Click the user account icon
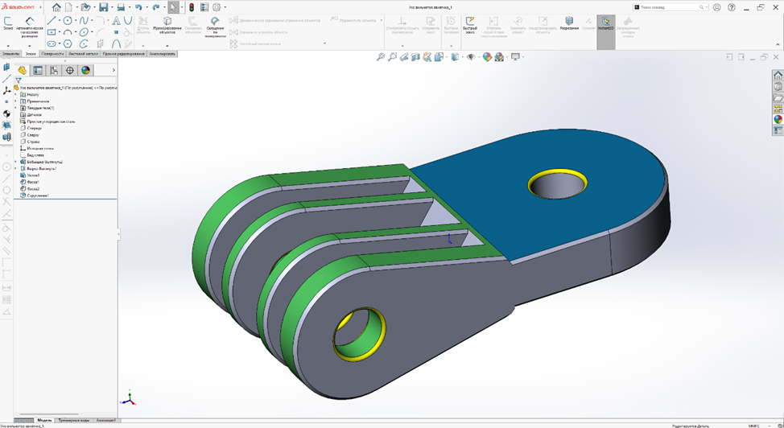This screenshot has width=784, height=428. pos(717,7)
